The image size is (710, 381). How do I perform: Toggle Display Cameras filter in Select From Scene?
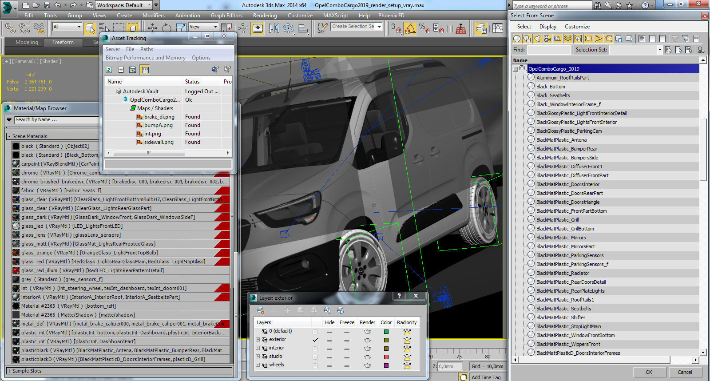[x=547, y=39]
